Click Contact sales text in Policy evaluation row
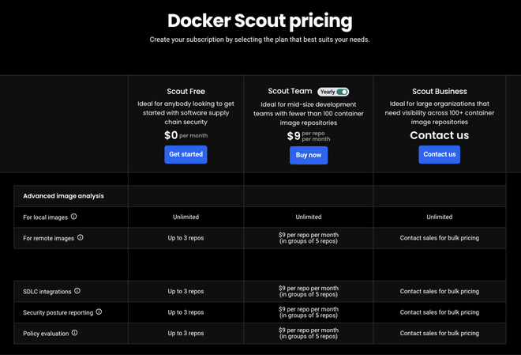 pyautogui.click(x=439, y=334)
